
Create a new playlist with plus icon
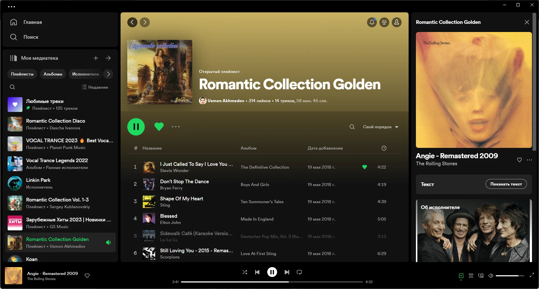click(x=96, y=58)
